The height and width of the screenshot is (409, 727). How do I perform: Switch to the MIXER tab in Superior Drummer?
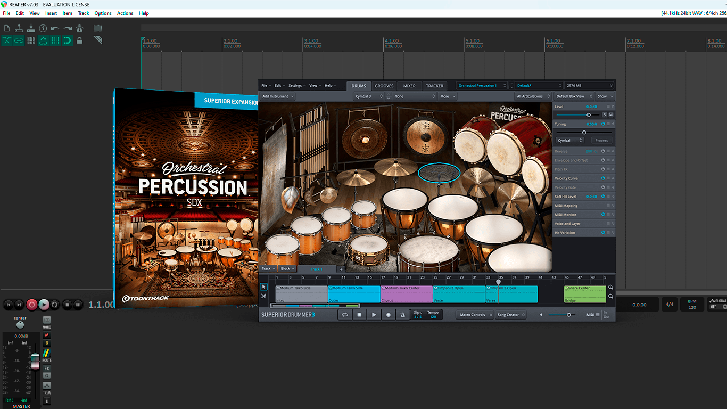pos(409,86)
